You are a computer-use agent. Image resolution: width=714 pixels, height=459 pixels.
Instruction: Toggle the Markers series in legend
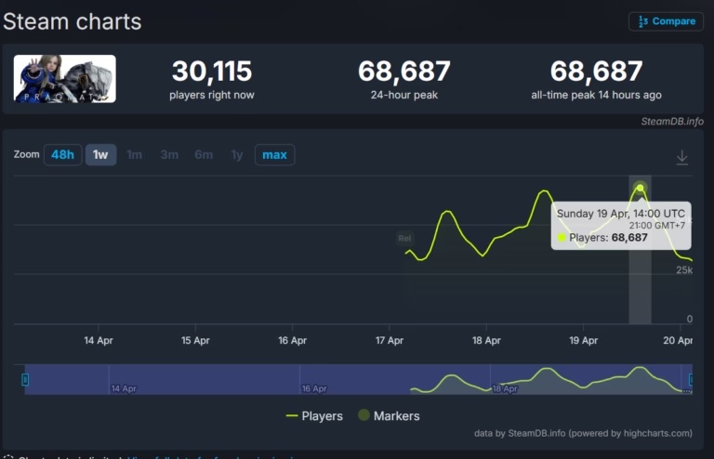click(389, 416)
